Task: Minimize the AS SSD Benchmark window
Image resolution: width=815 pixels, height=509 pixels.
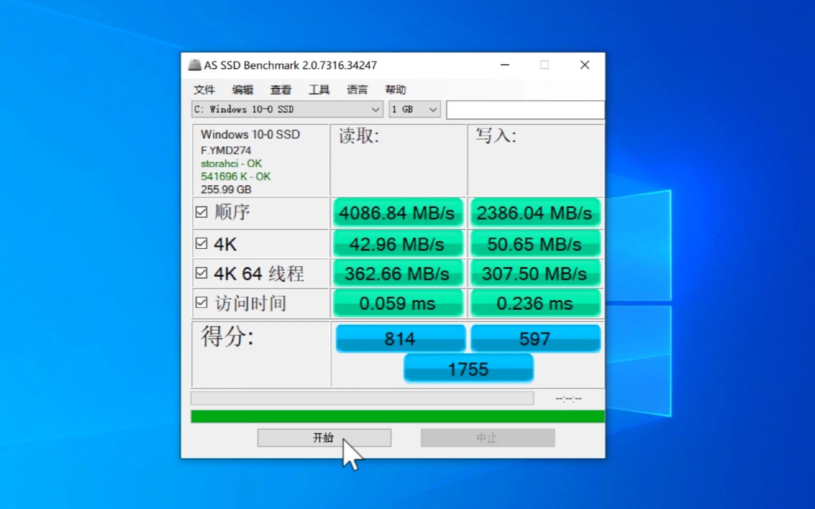Action: click(x=505, y=65)
